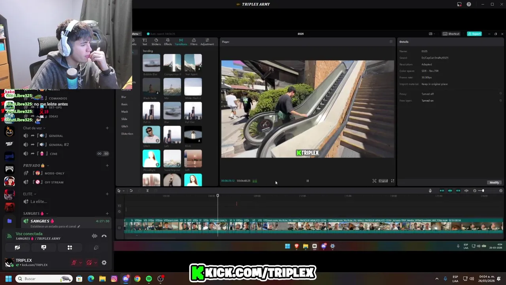Select the Distortion transition category
506x285 pixels.
[127, 134]
